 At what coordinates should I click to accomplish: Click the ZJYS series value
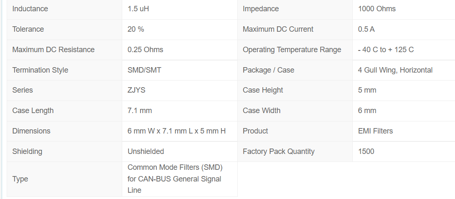tap(136, 90)
